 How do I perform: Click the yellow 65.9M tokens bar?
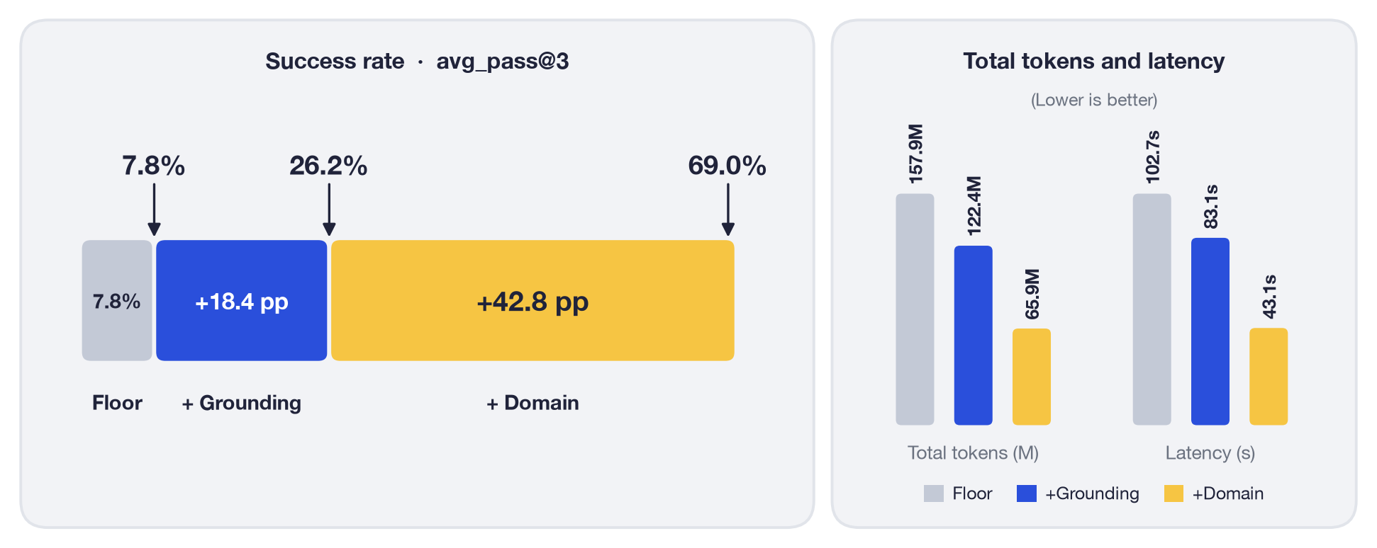[x=1032, y=377]
